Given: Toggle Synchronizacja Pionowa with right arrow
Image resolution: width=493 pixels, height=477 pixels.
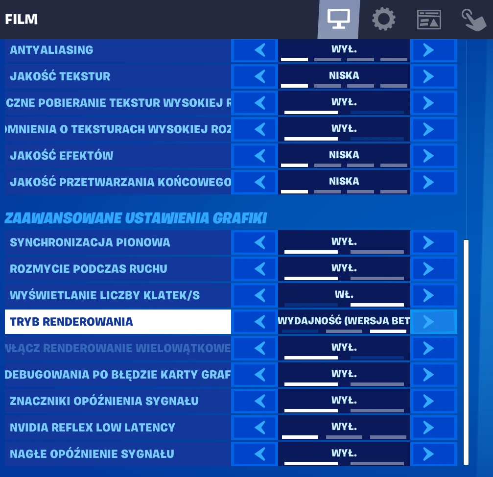Looking at the screenshot, I should pos(434,242).
